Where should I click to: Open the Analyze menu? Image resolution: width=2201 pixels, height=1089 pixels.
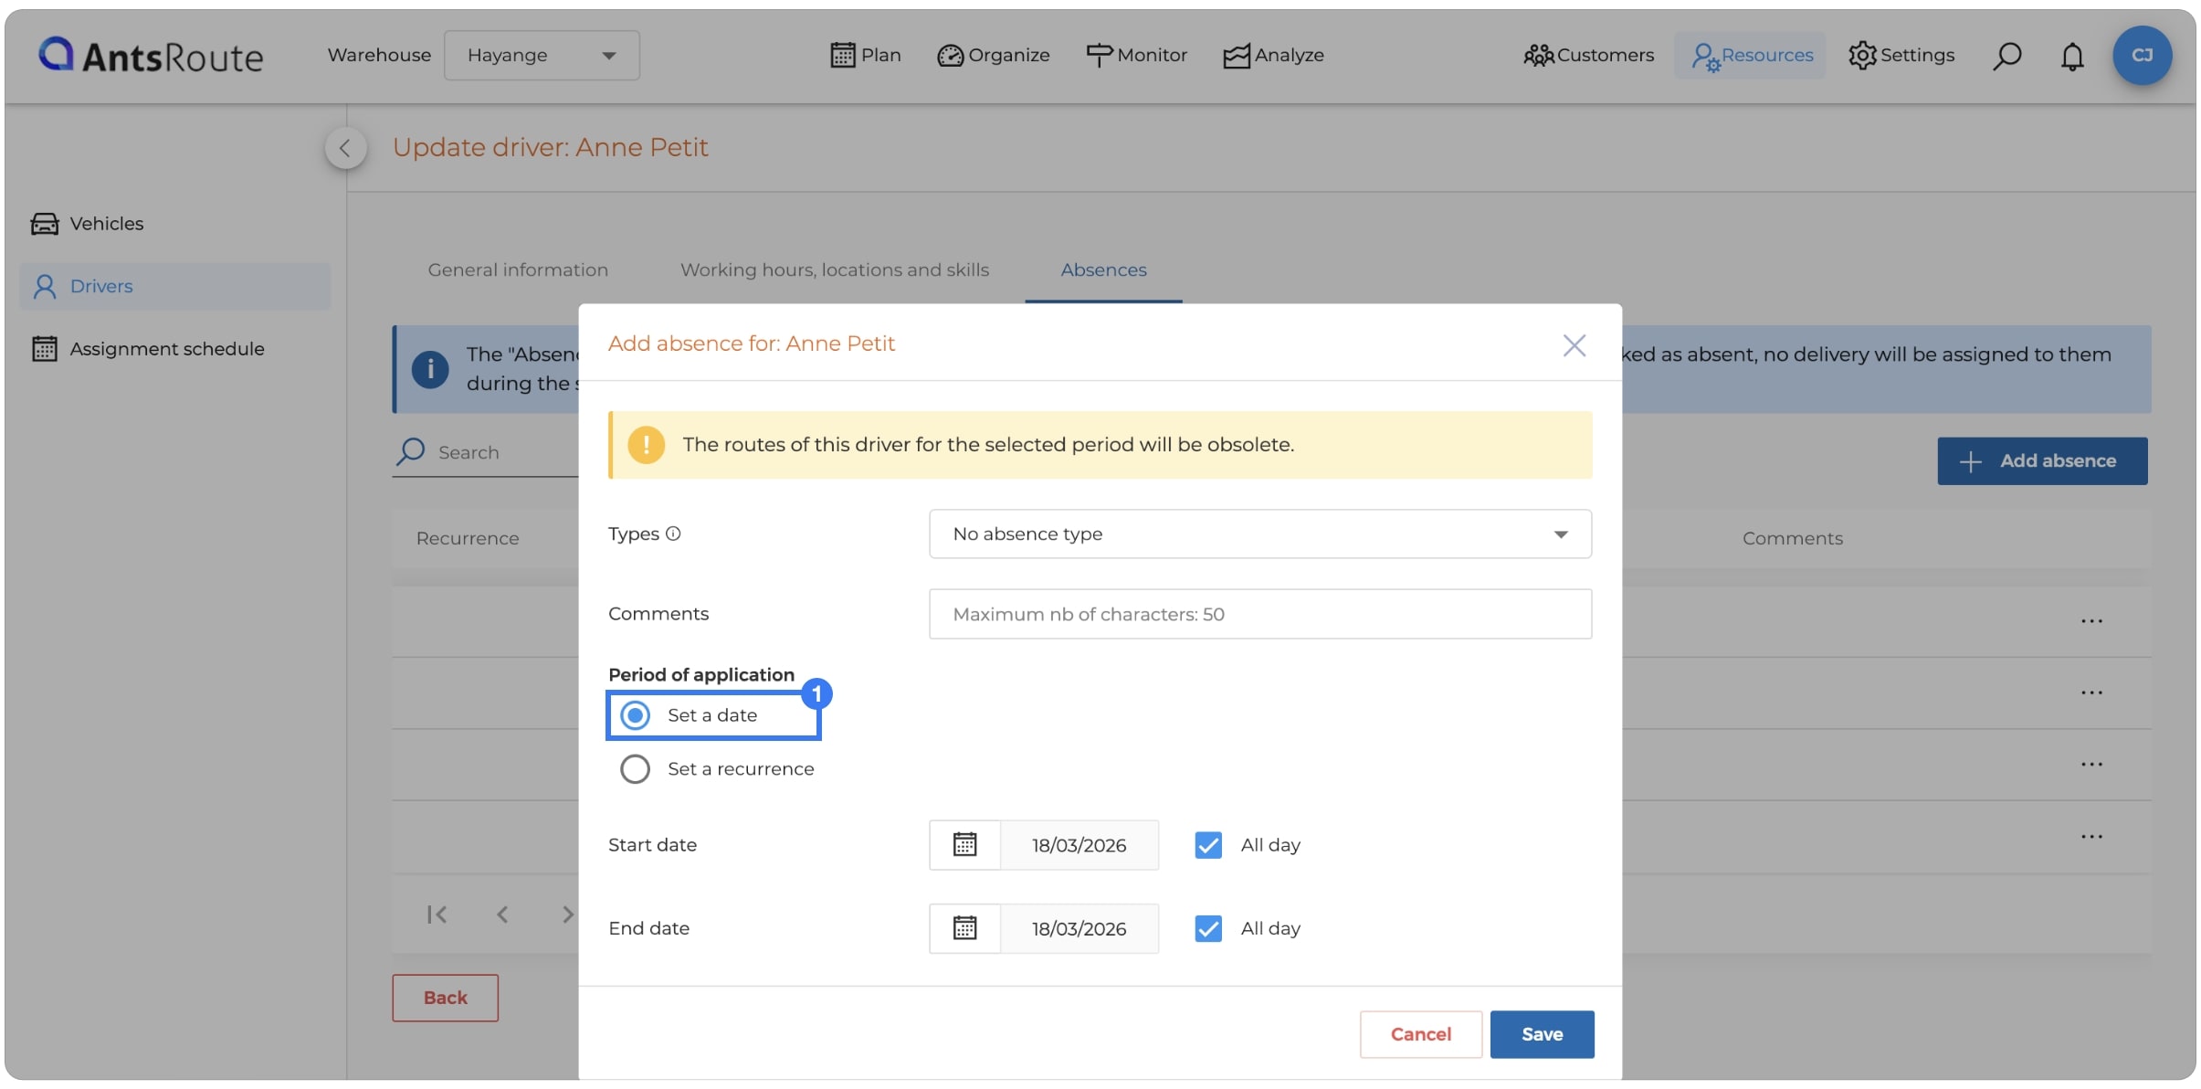1273,55
